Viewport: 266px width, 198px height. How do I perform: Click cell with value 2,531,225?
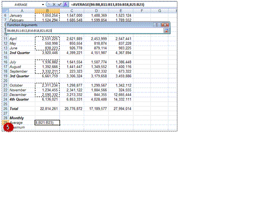[47, 39]
